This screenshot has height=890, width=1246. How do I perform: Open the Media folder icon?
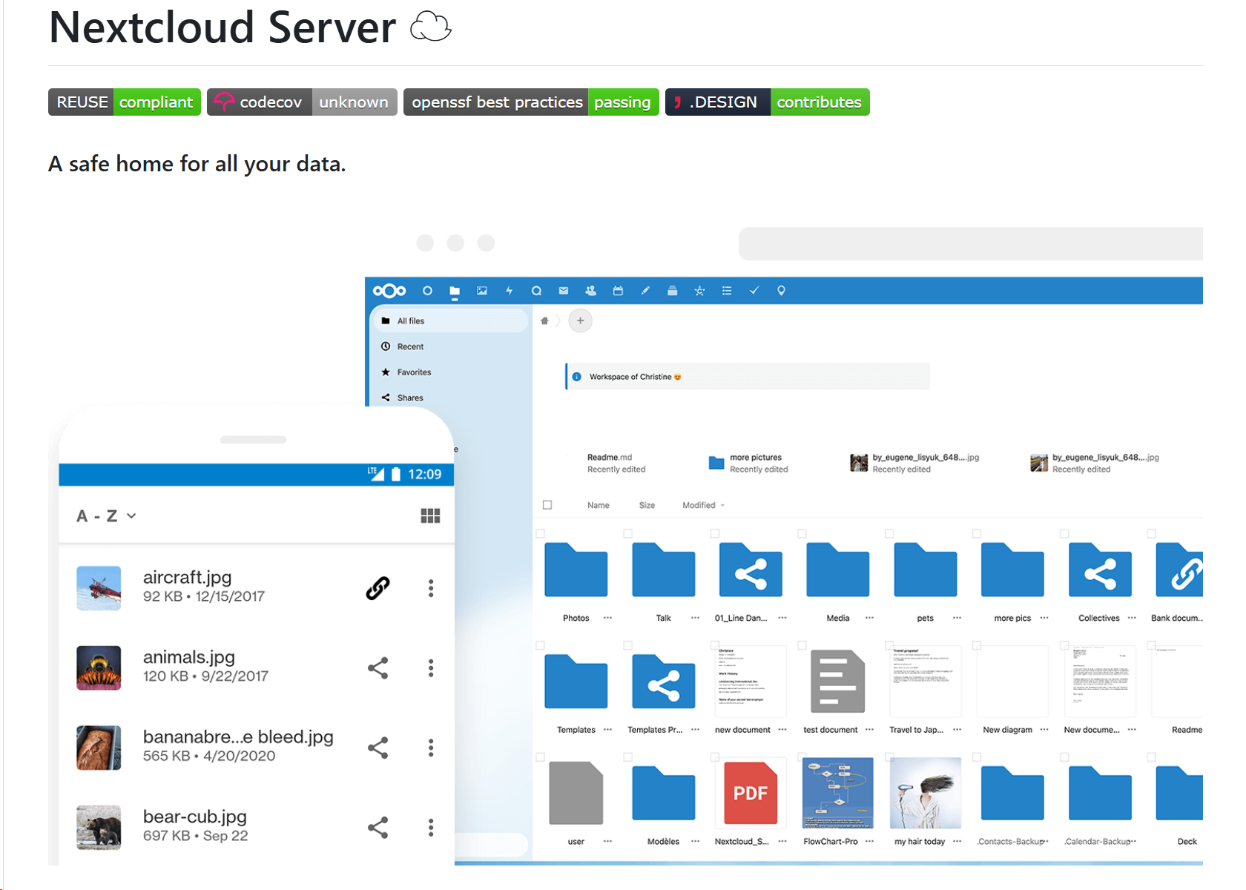[837, 570]
